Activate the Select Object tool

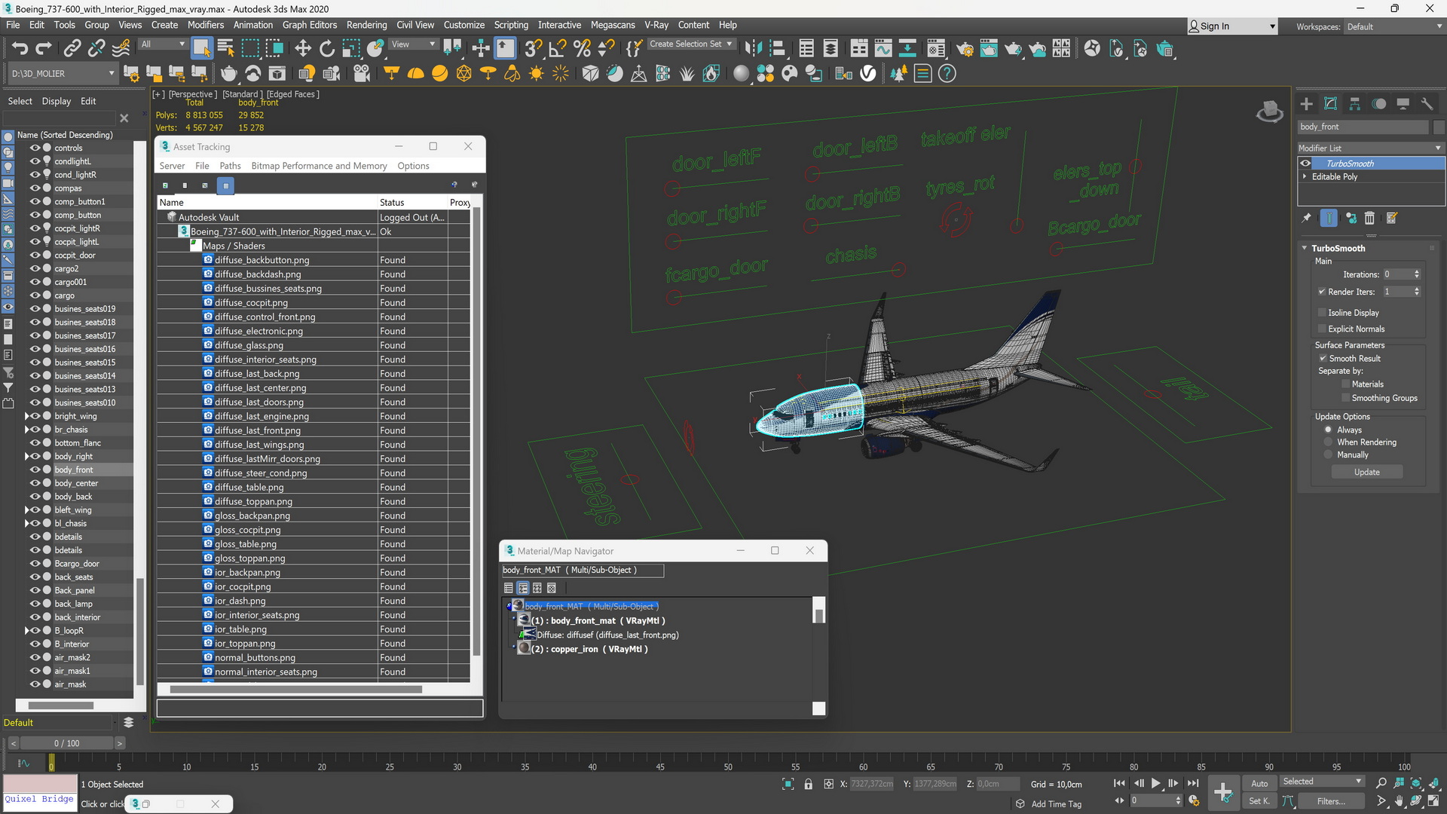coord(201,49)
